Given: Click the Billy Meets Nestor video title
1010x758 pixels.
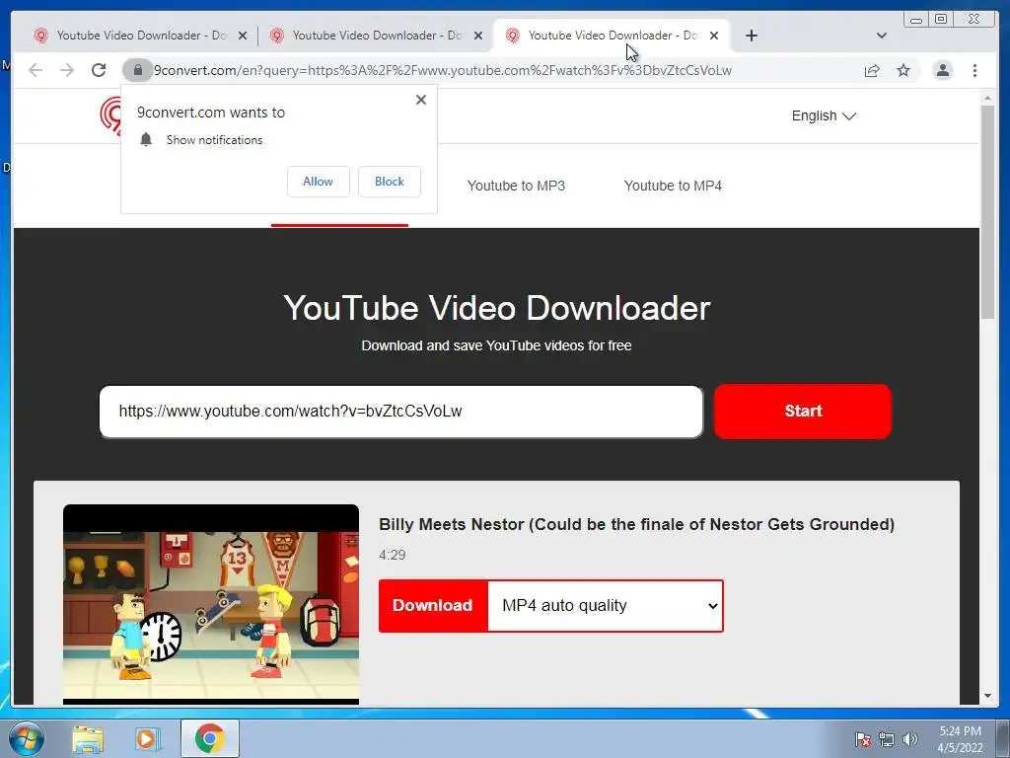Looking at the screenshot, I should coord(636,525).
